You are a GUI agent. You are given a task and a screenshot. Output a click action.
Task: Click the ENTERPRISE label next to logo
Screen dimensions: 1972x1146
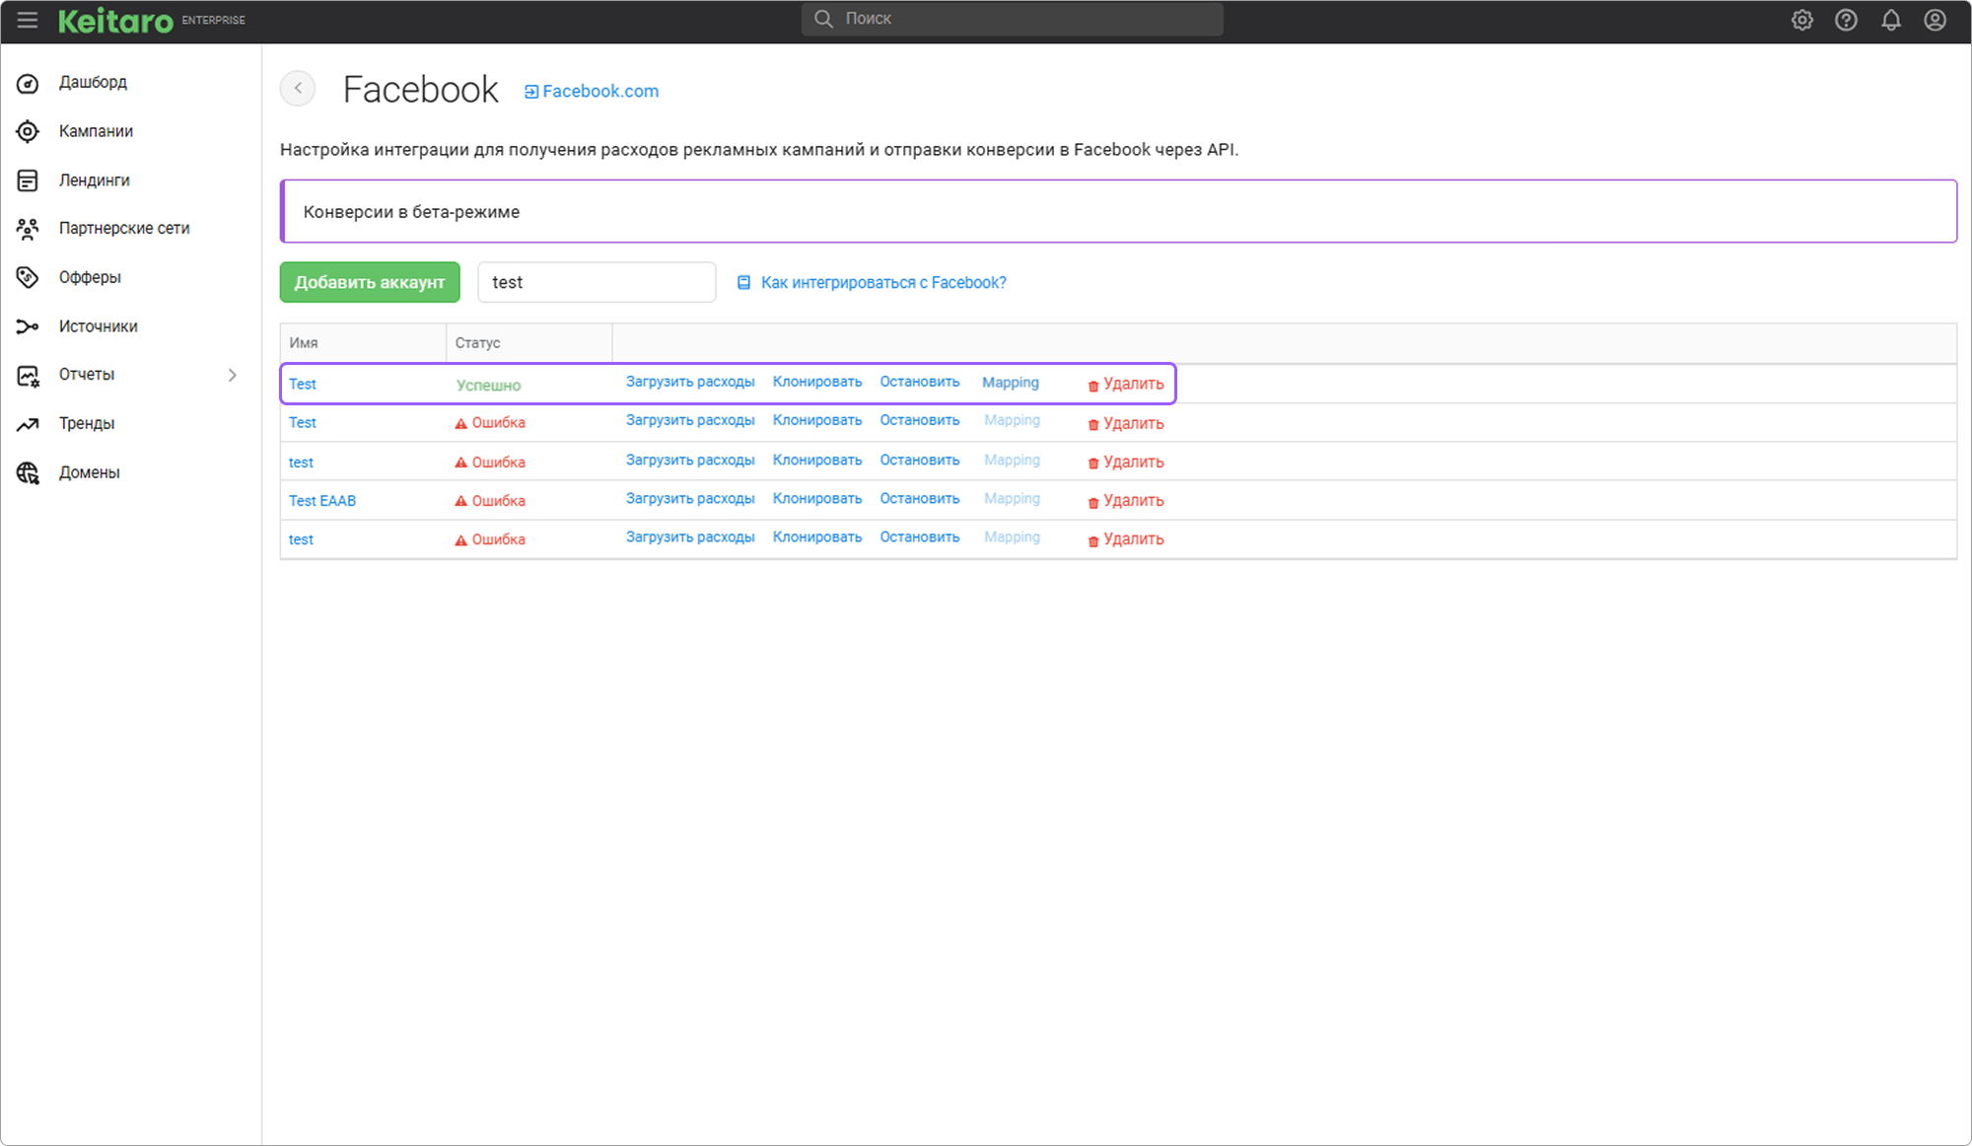[x=214, y=20]
